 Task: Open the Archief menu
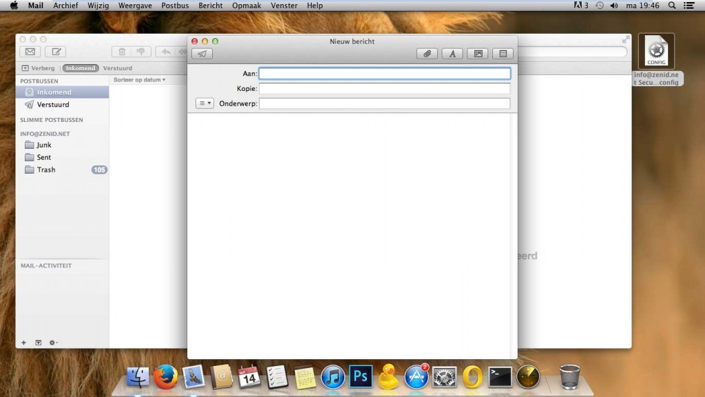tap(65, 6)
